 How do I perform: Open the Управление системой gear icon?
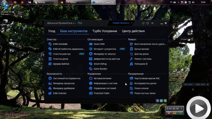pyautogui.click(x=90, y=88)
